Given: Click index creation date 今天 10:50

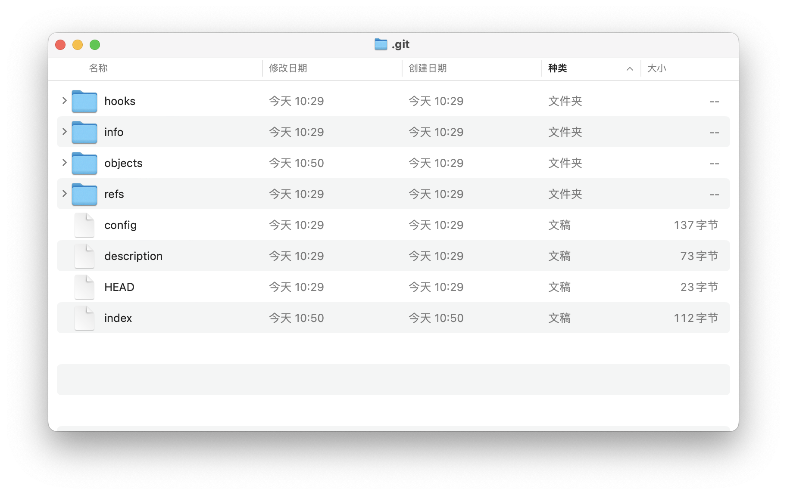Looking at the screenshot, I should coord(436,318).
